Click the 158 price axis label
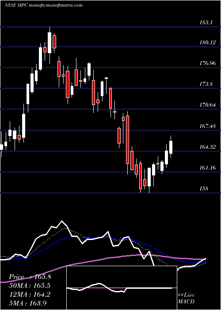Screen dimensions: 221x310 pyautogui.click(x=204, y=188)
